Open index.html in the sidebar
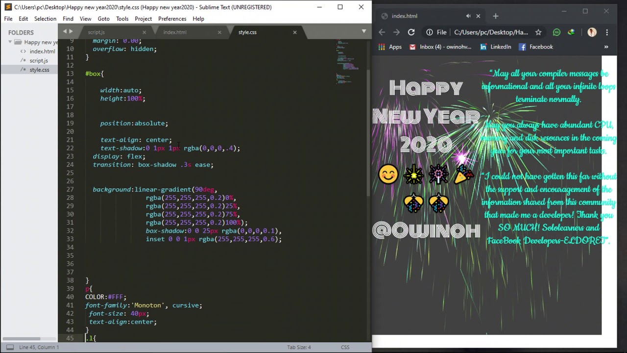Viewport: 627px width, 353px height. [x=42, y=51]
